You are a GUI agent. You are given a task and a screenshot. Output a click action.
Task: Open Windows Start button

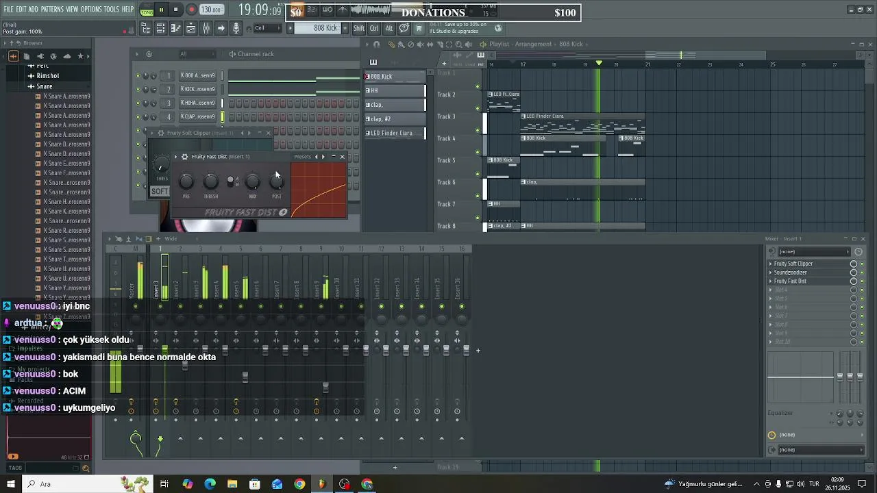click(10, 484)
